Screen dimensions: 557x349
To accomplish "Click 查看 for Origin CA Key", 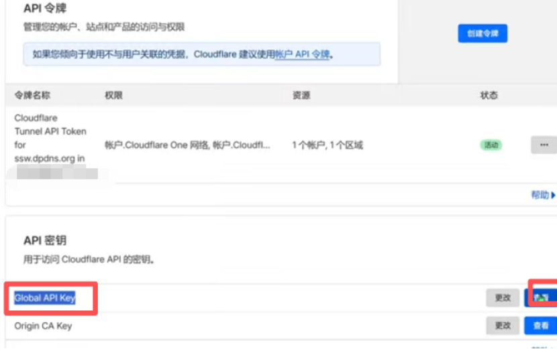I will click(x=540, y=326).
